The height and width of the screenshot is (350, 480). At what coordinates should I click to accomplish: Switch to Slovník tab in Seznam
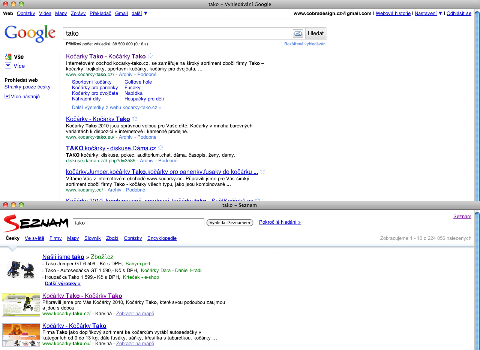tap(93, 238)
